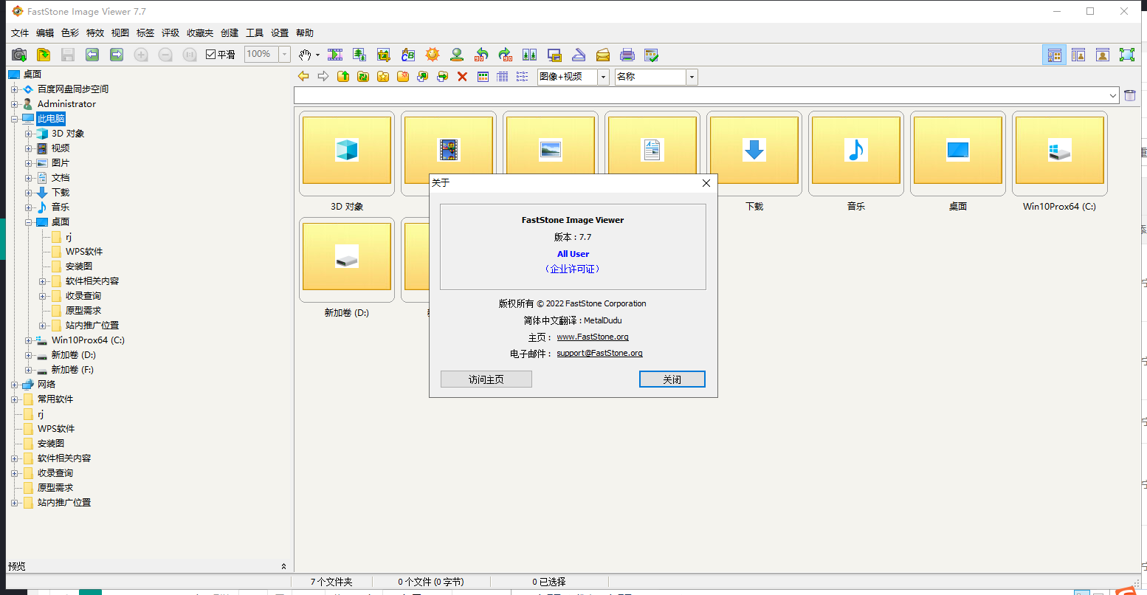Open the Crop Board tool icon
Screen dimensions: 1147x595
(x=384, y=54)
